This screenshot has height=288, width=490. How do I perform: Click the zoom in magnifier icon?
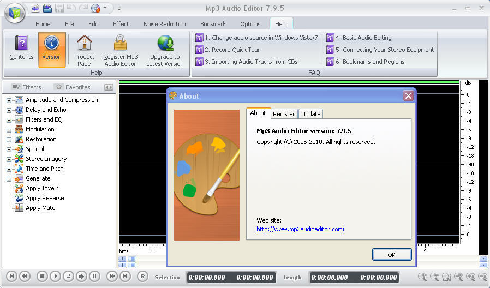click(422, 277)
